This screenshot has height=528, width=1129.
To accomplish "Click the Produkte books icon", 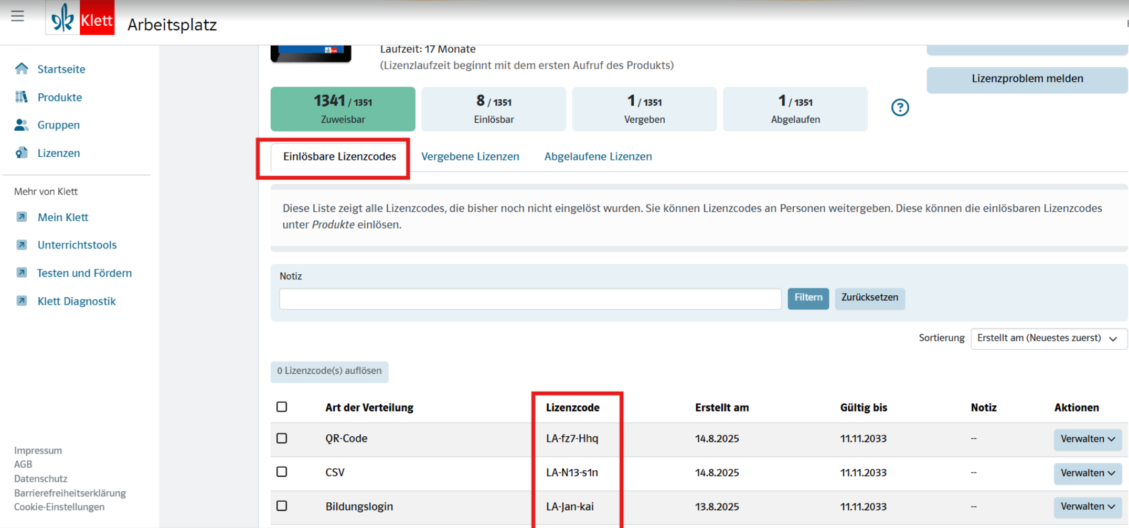I will pyautogui.click(x=22, y=97).
